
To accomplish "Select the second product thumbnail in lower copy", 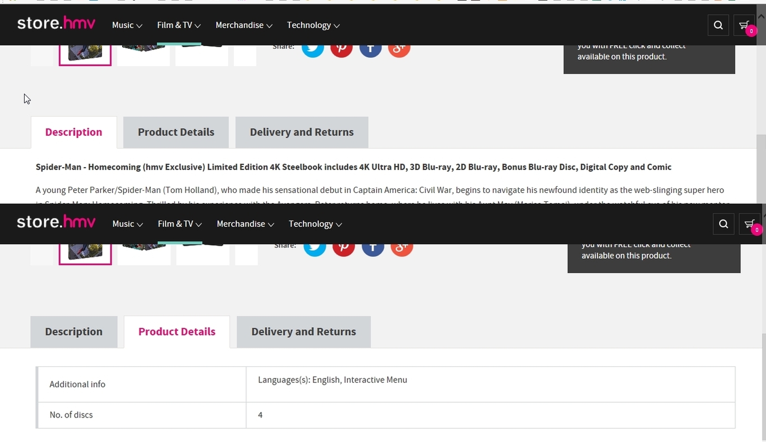I will click(144, 254).
